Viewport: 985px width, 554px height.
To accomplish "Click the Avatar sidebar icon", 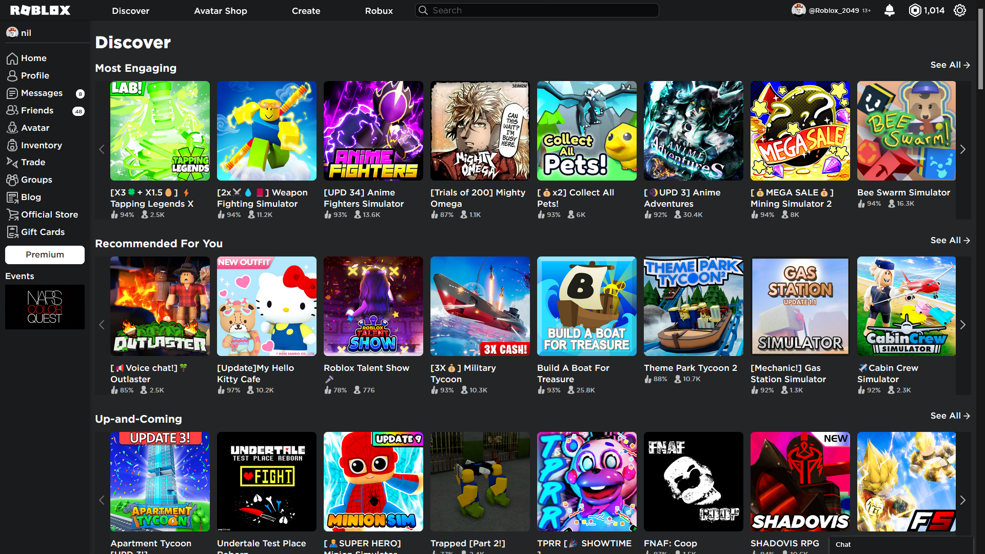I will (x=12, y=128).
